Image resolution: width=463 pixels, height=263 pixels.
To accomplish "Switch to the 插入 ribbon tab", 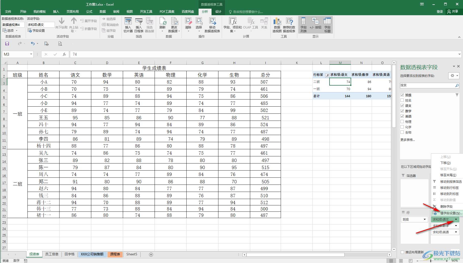I will click(x=56, y=12).
